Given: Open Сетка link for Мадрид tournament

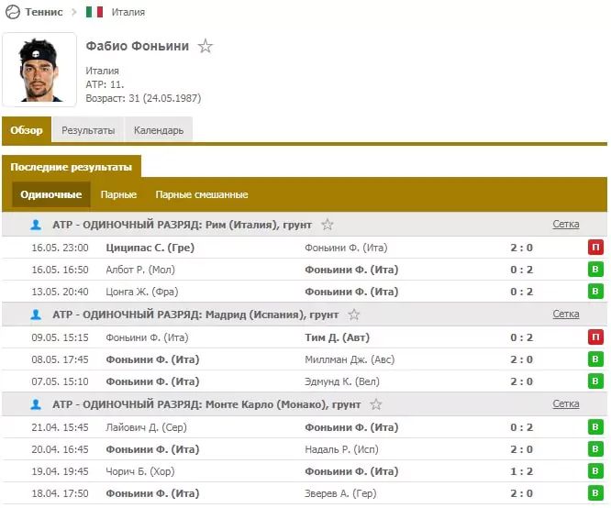Looking at the screenshot, I should (x=566, y=314).
